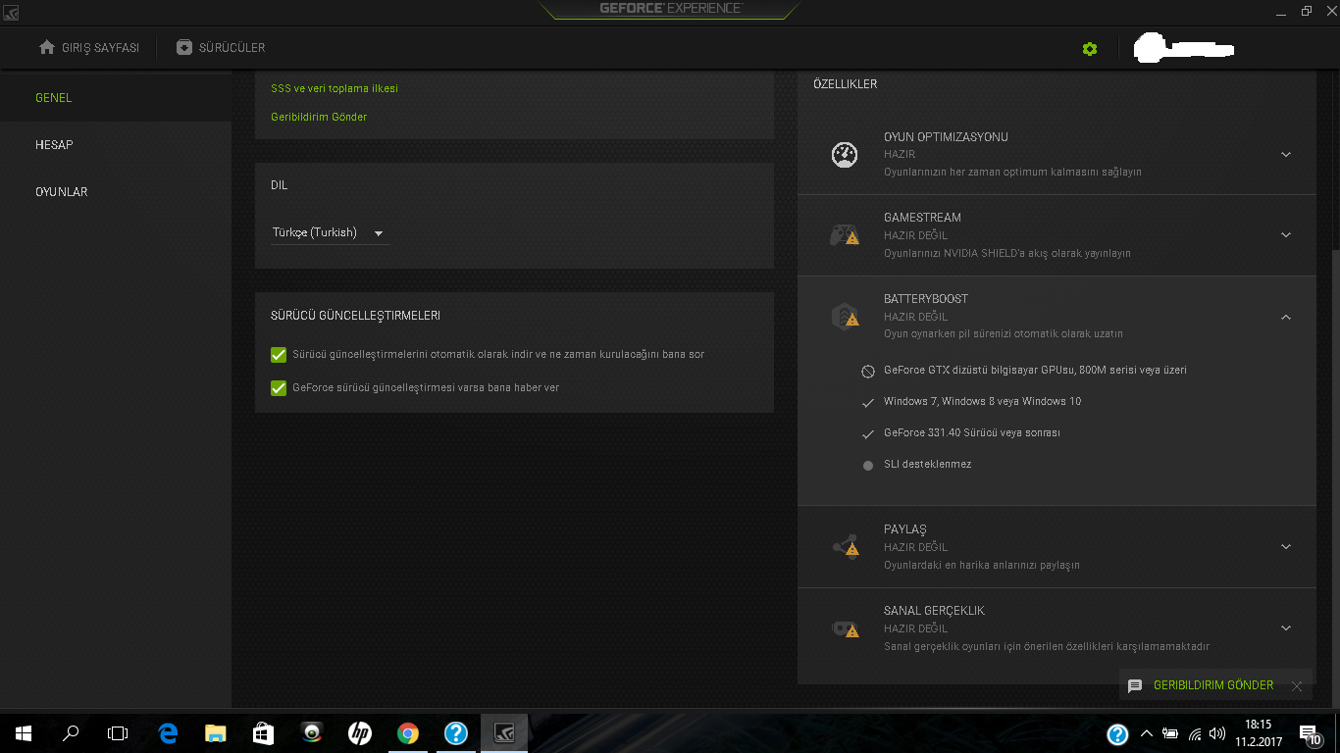Click the Sanal Gerçeklik VR icon
This screenshot has width=1340, height=753.
click(845, 628)
